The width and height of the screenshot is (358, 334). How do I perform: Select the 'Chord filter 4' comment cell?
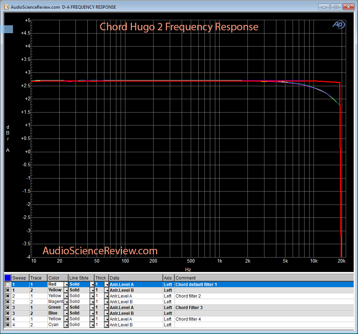tap(264, 319)
